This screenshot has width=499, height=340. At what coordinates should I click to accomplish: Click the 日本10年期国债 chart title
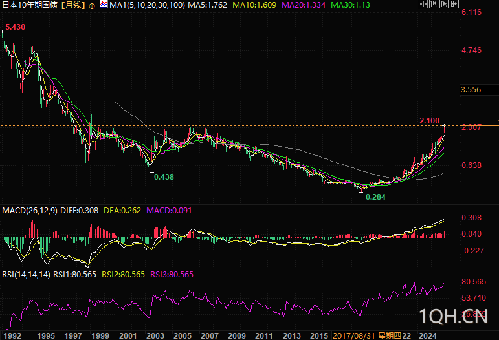point(30,5)
